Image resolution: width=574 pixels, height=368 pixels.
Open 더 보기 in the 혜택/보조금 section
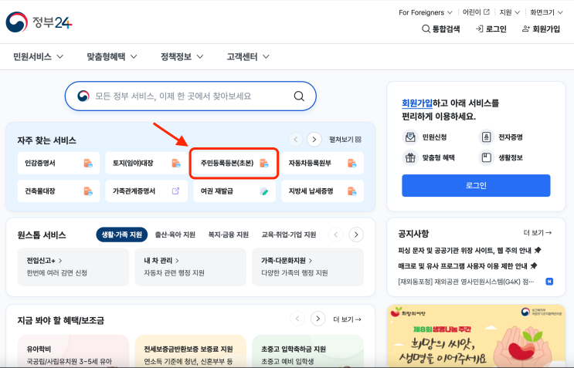pyautogui.click(x=347, y=319)
